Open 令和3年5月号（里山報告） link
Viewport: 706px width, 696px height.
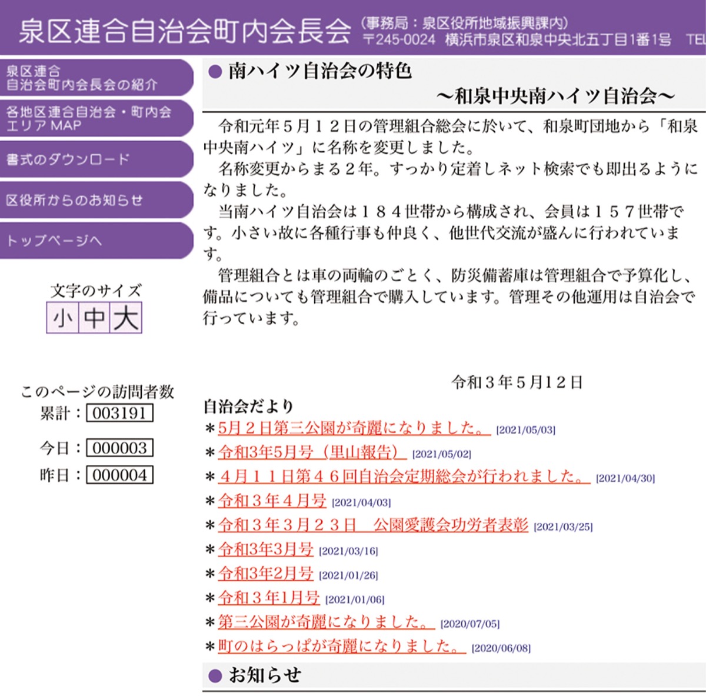click(312, 452)
